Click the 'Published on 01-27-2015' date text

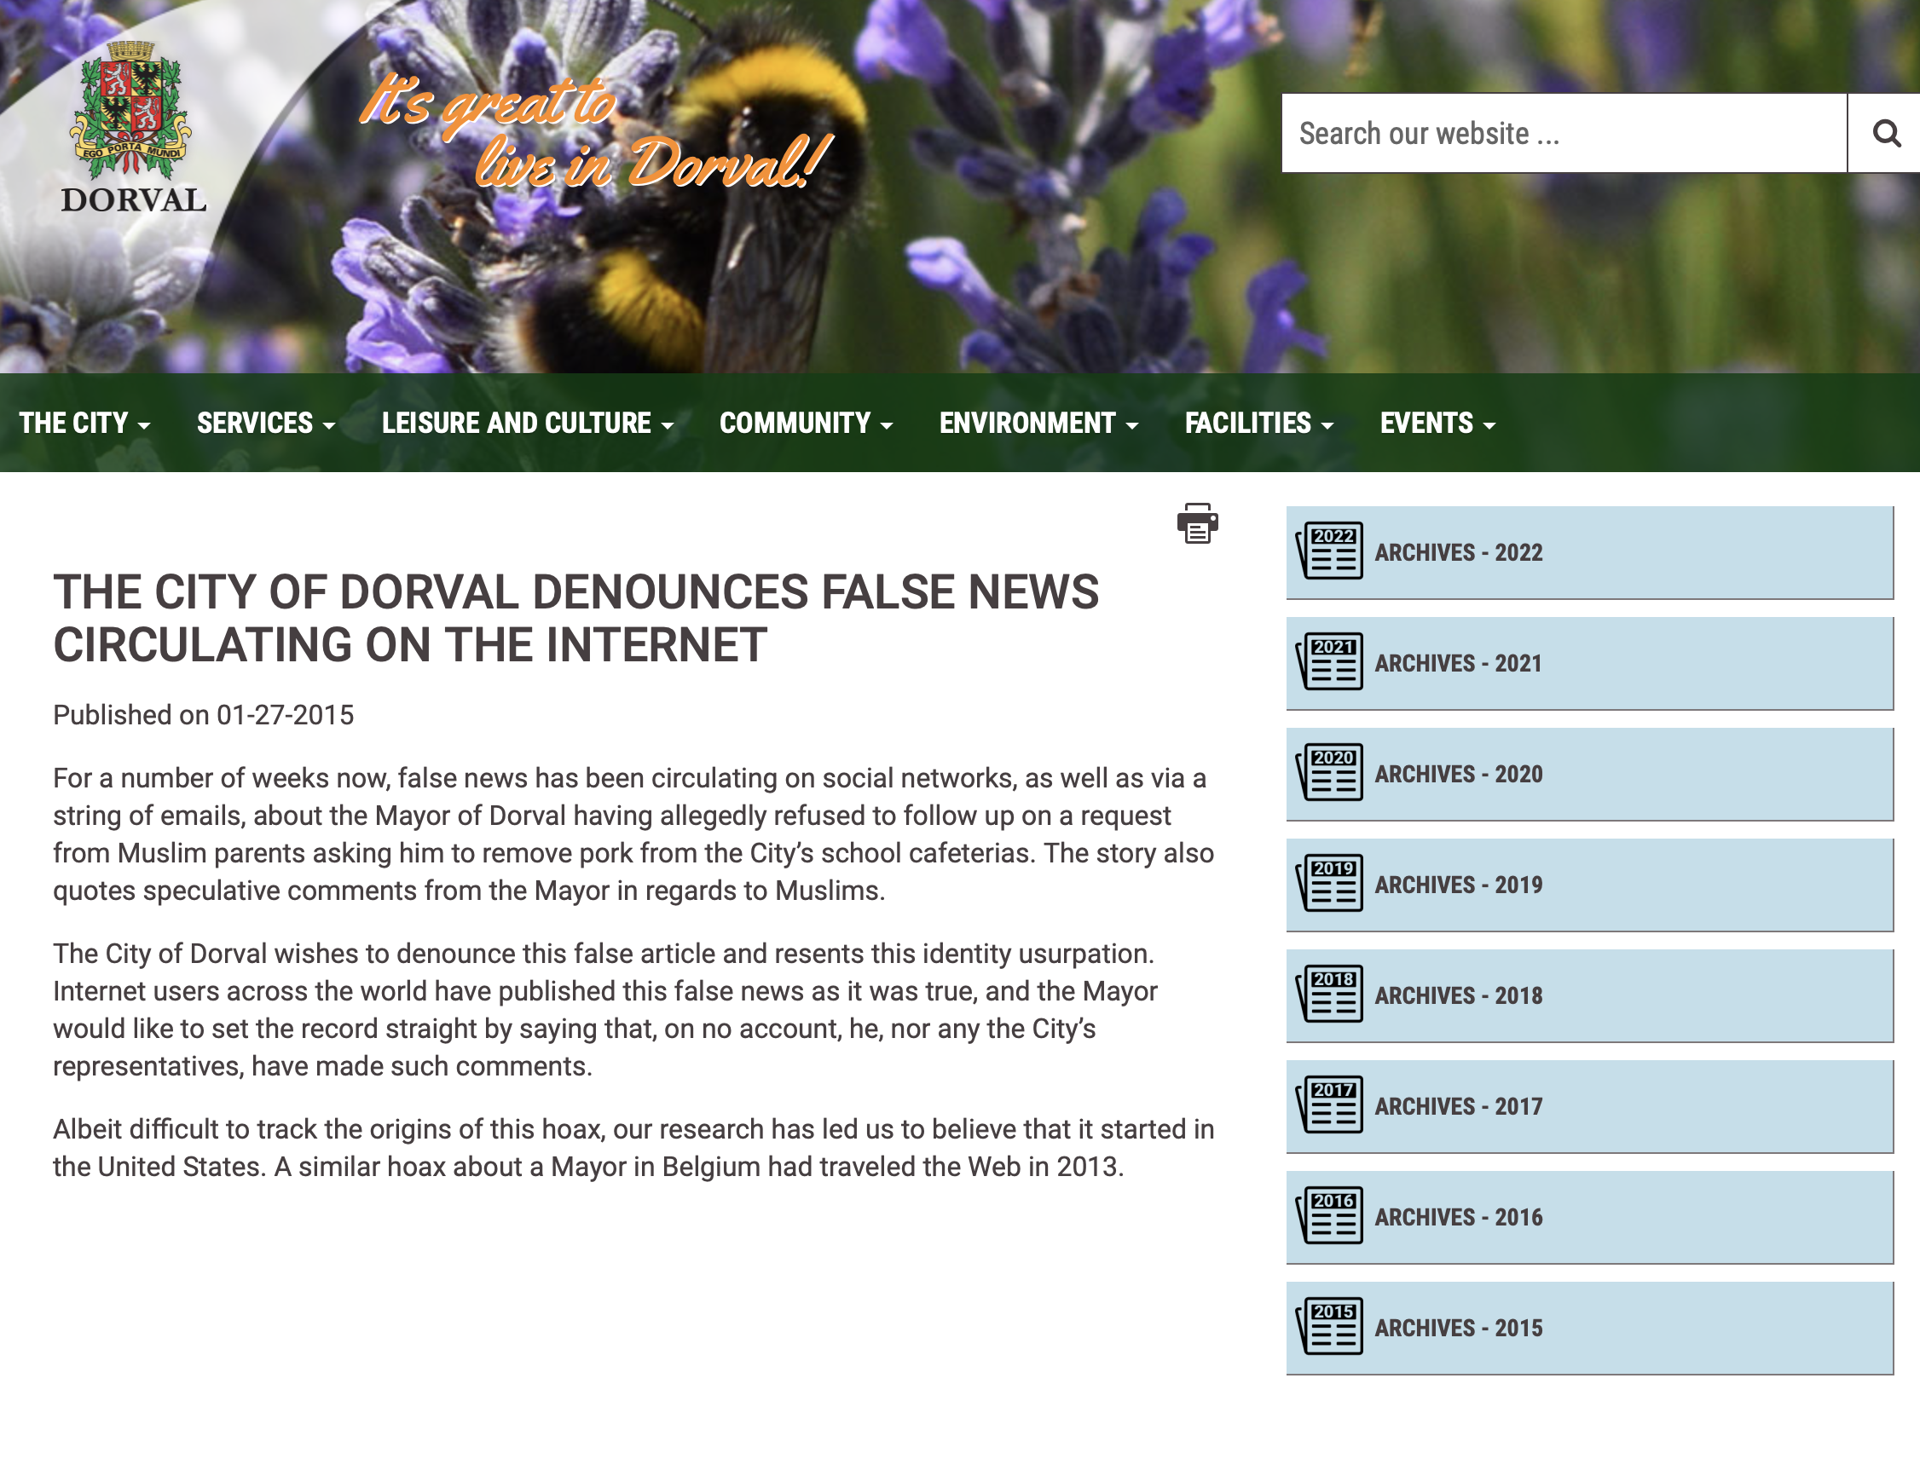[203, 715]
